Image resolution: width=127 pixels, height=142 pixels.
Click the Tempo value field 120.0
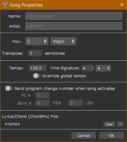[x=38, y=68]
